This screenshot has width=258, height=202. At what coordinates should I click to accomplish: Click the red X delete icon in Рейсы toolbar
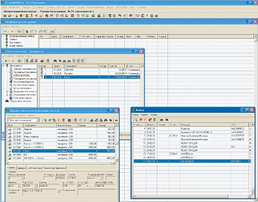pos(145,120)
